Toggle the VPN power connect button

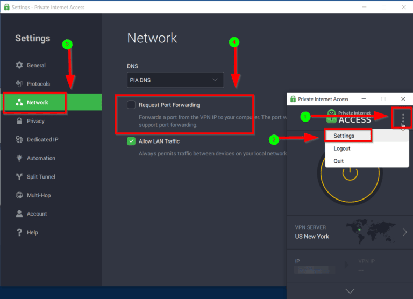(350, 174)
